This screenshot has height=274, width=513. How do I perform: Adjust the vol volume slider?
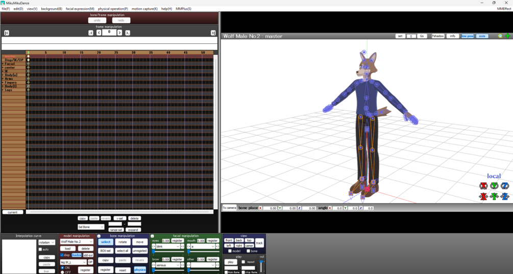(261, 266)
